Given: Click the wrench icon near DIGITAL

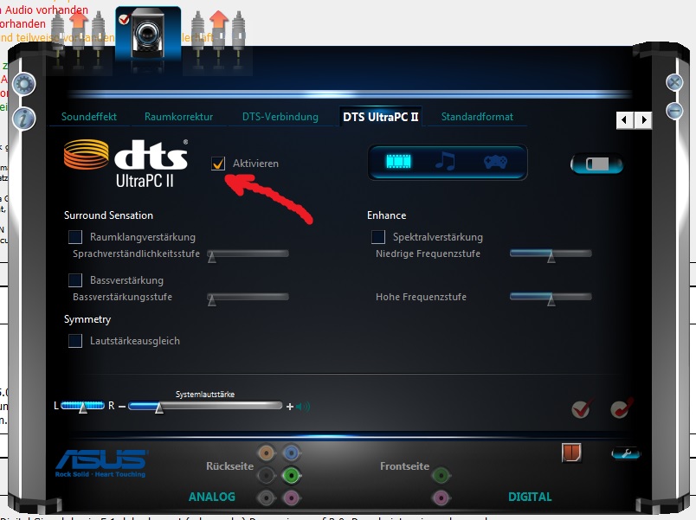Looking at the screenshot, I should click(x=624, y=453).
